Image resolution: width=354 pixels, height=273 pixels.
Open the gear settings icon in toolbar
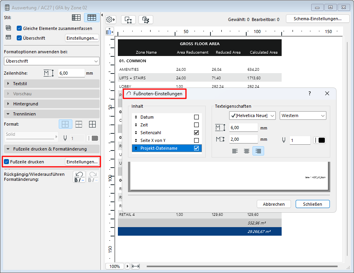(110, 19)
